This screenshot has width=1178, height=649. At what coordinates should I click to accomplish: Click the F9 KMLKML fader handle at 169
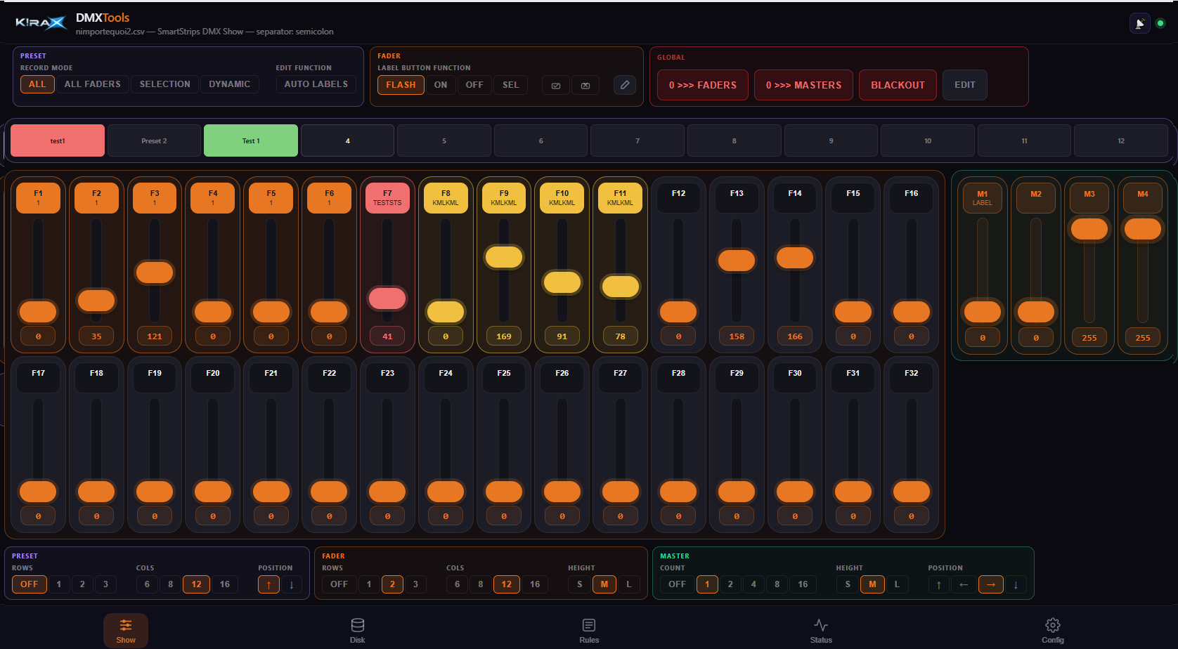tap(504, 257)
